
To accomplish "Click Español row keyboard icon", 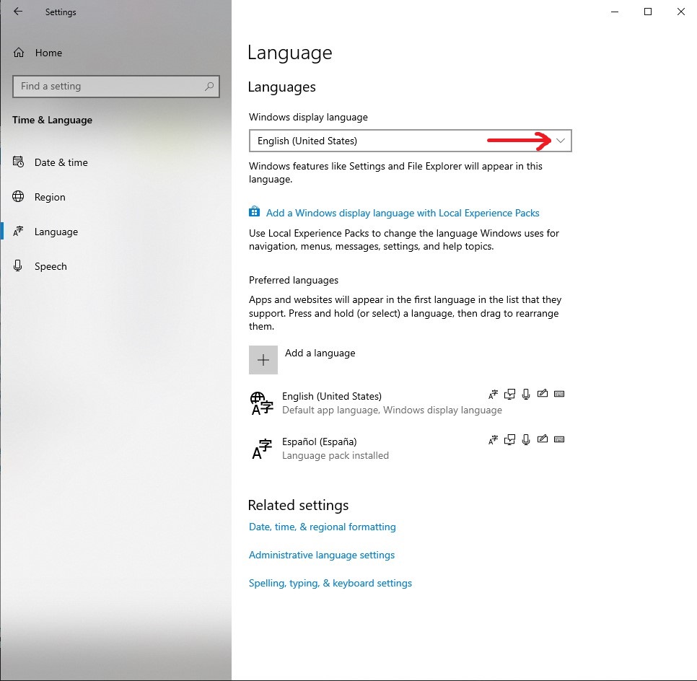I will coord(559,439).
